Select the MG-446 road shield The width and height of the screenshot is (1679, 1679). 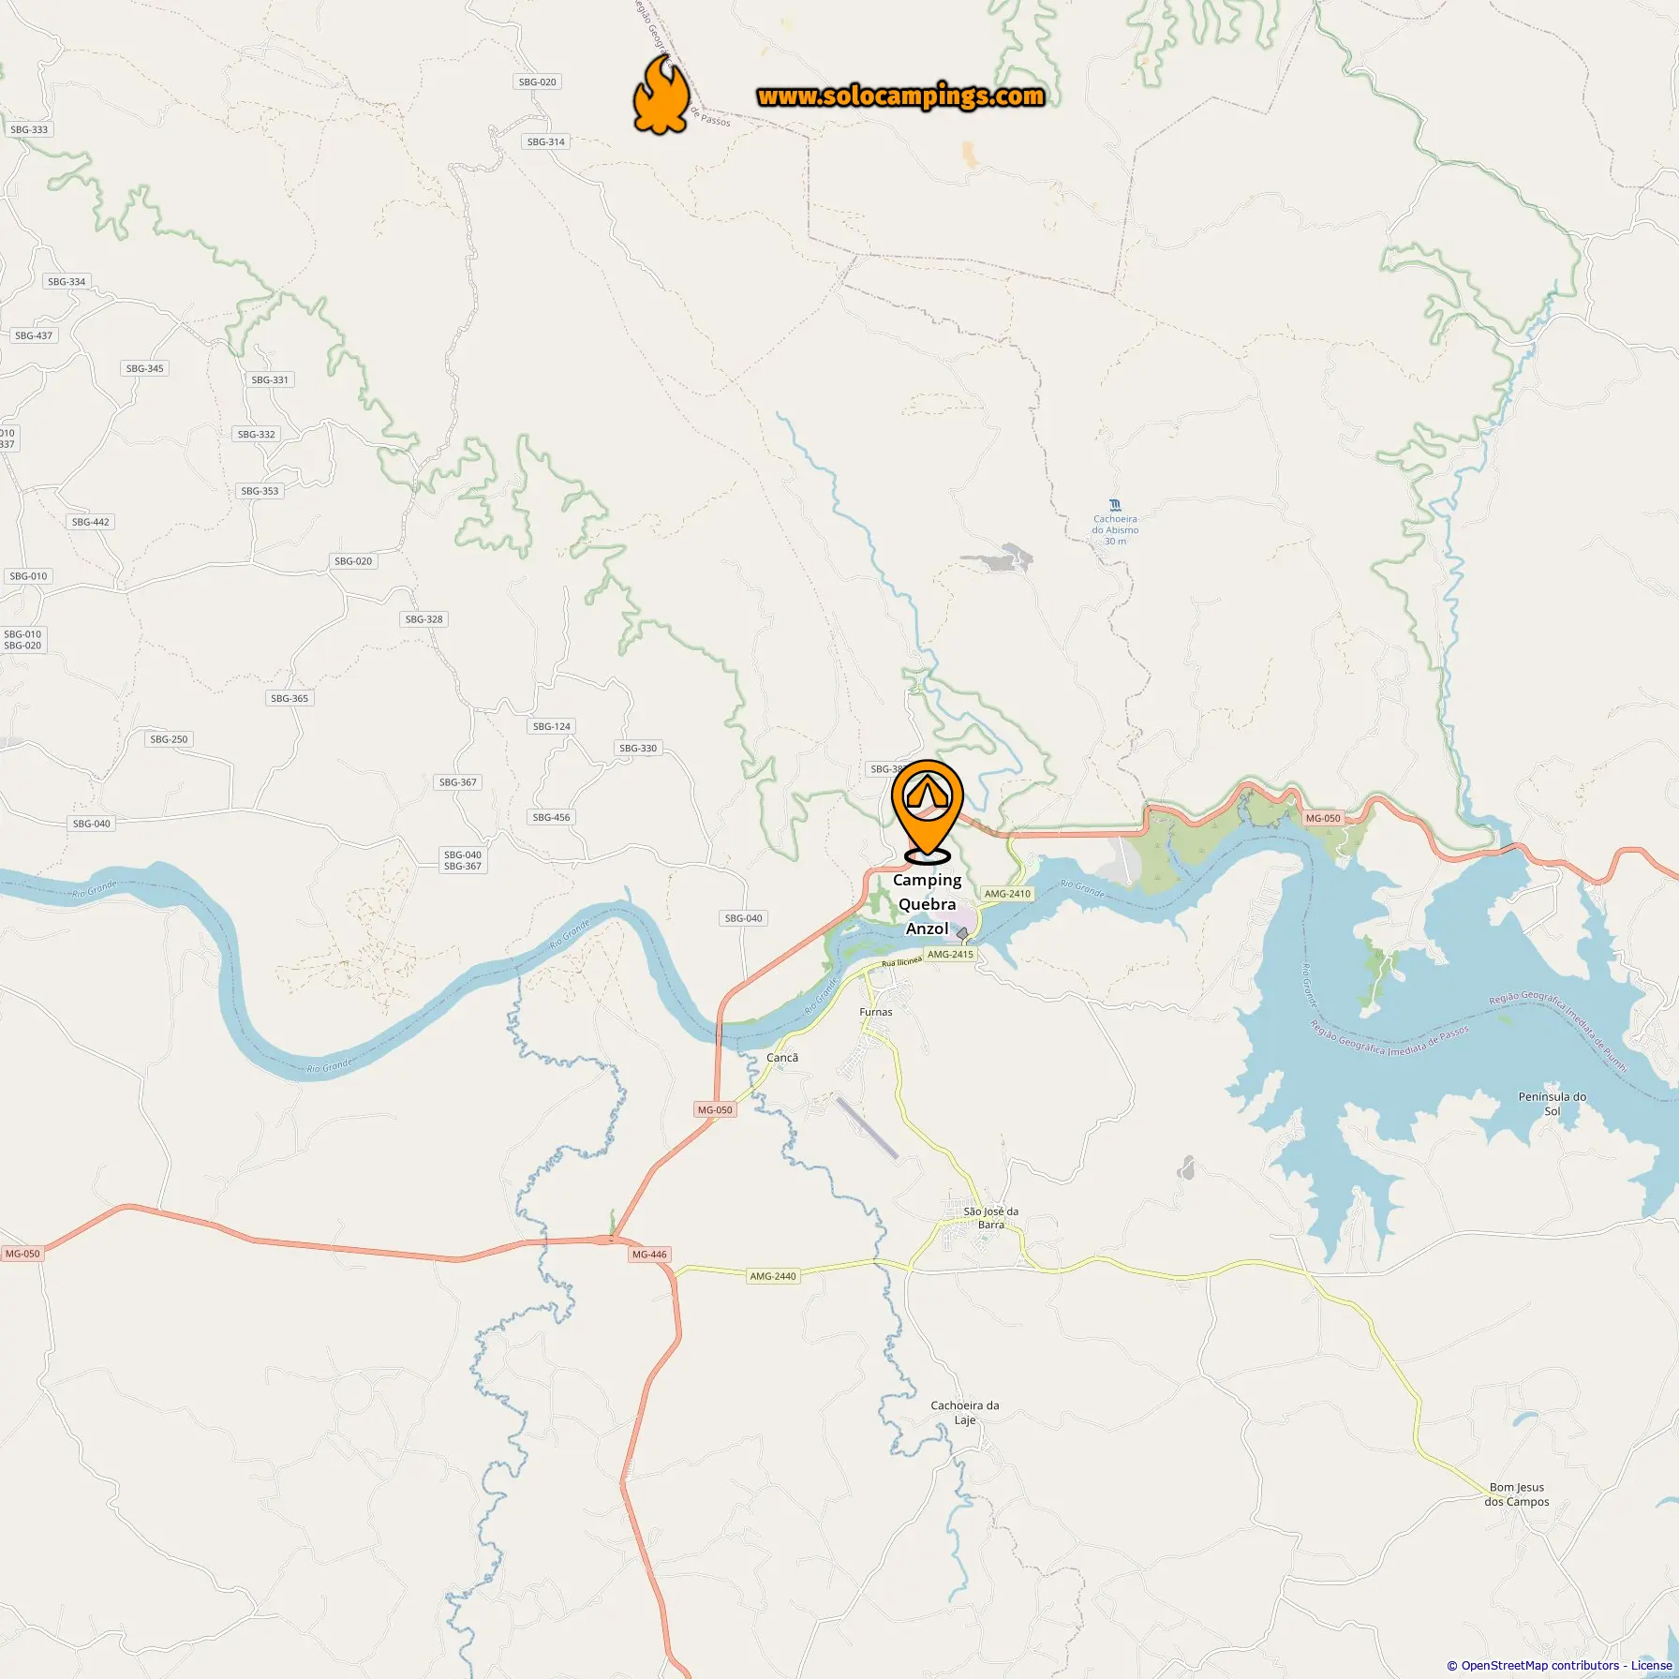[649, 1254]
